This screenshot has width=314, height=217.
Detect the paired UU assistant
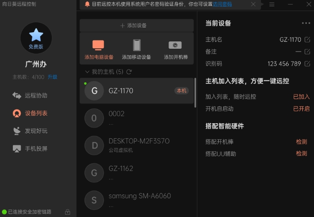point(302,154)
